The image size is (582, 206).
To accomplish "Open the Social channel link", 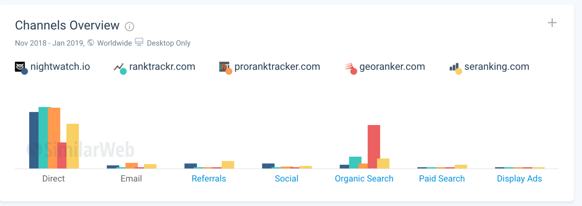I will pos(286,179).
